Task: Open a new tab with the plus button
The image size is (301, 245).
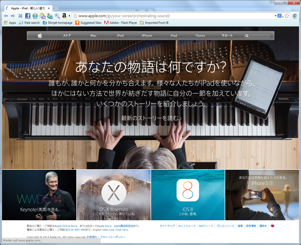Action: pyautogui.click(x=56, y=8)
